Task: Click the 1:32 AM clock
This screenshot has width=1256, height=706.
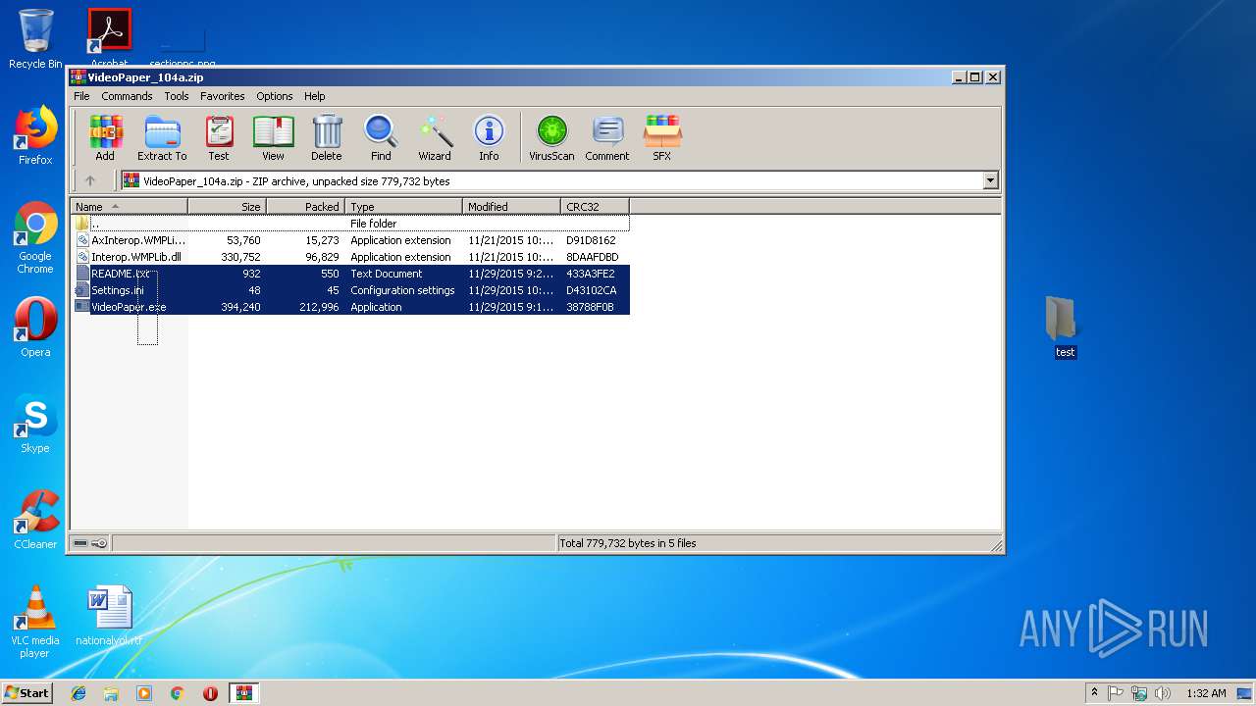Action: click(1206, 693)
